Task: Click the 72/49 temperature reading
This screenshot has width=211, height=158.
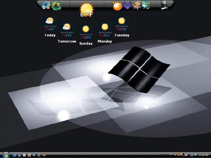Action: point(67,35)
